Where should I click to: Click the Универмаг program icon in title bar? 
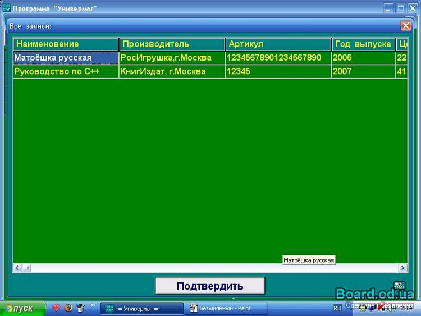point(6,8)
